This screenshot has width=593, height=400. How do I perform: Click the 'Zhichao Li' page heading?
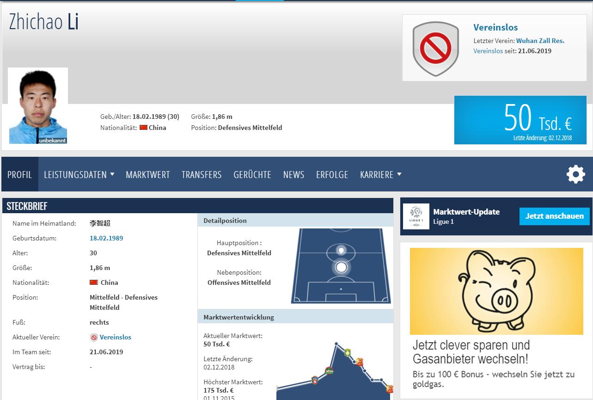tap(44, 22)
